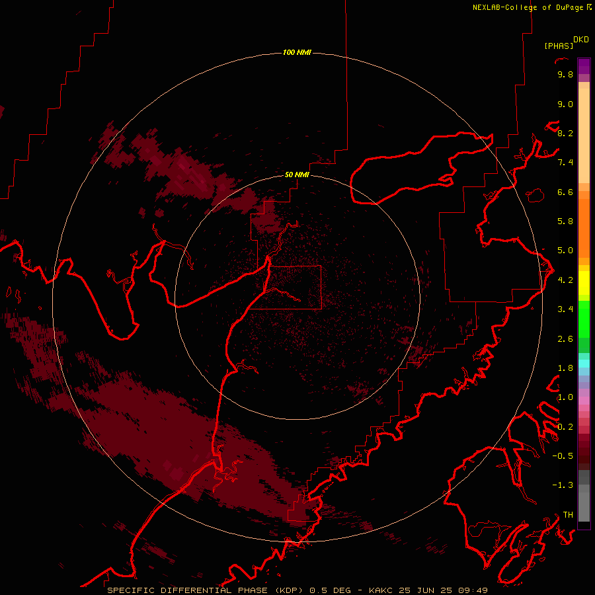The image size is (595, 595).
Task: Click the orange swatch in the color bar
Action: 584,227
